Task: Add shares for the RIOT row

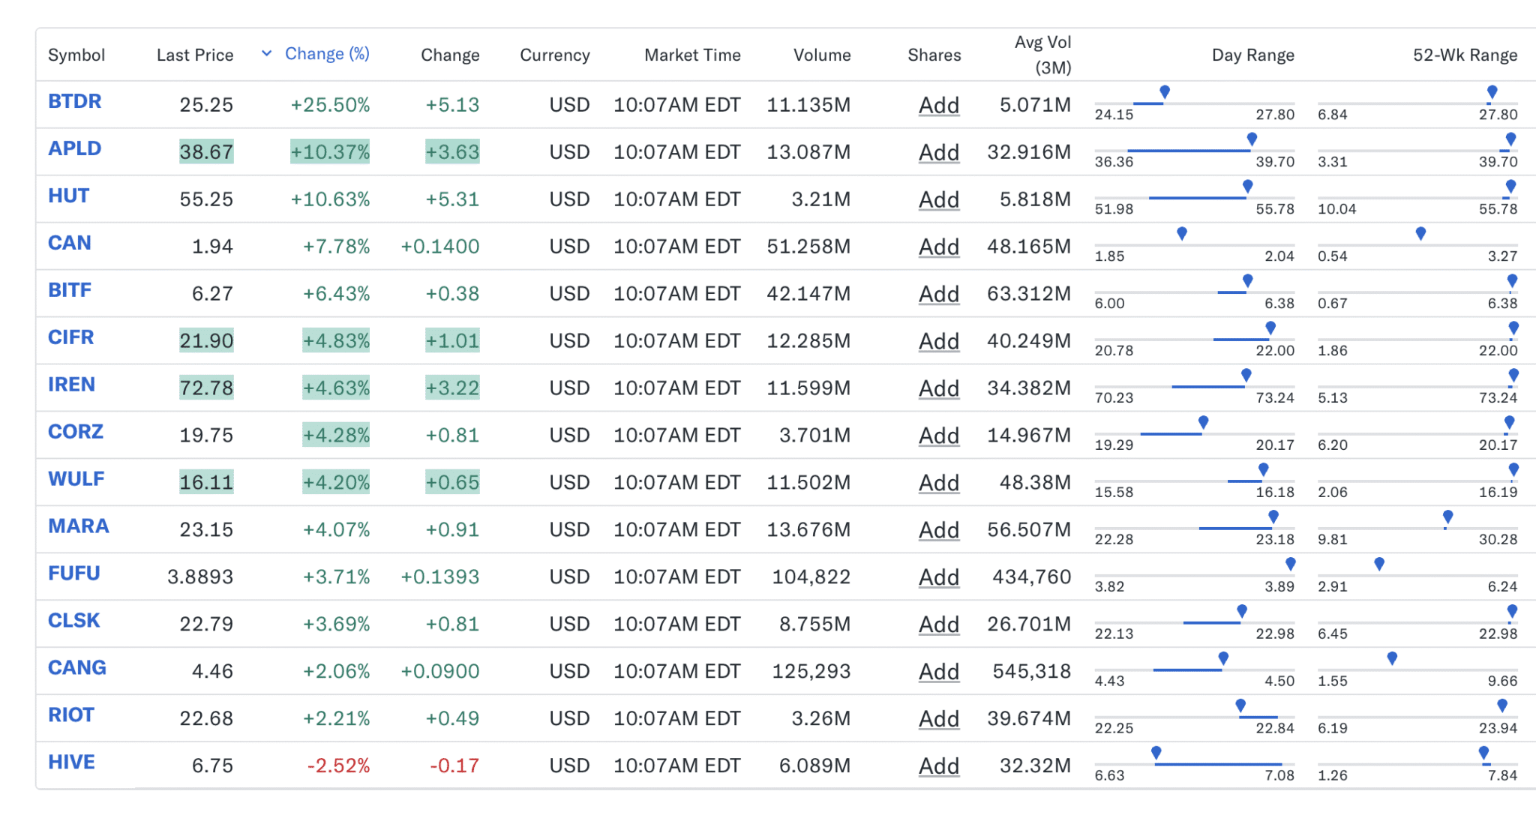Action: (939, 718)
